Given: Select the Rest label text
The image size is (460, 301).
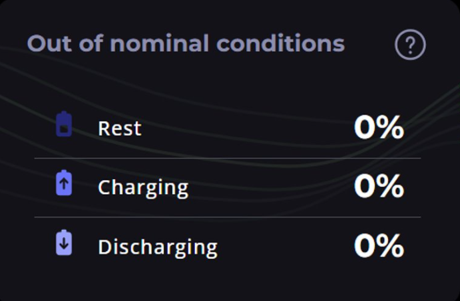Looking at the screenshot, I should point(120,128).
